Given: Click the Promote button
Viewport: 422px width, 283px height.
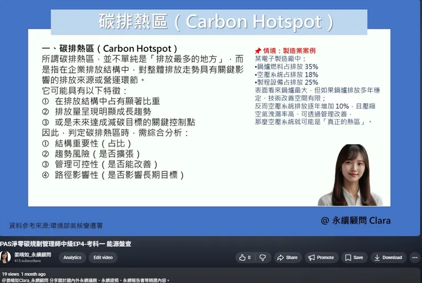Looking at the screenshot, I should tap(321, 257).
